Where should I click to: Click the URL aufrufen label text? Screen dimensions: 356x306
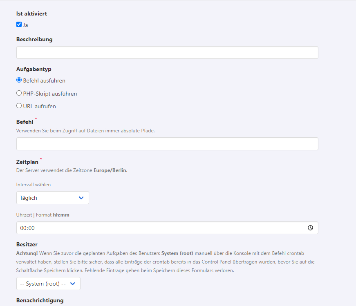[39, 106]
